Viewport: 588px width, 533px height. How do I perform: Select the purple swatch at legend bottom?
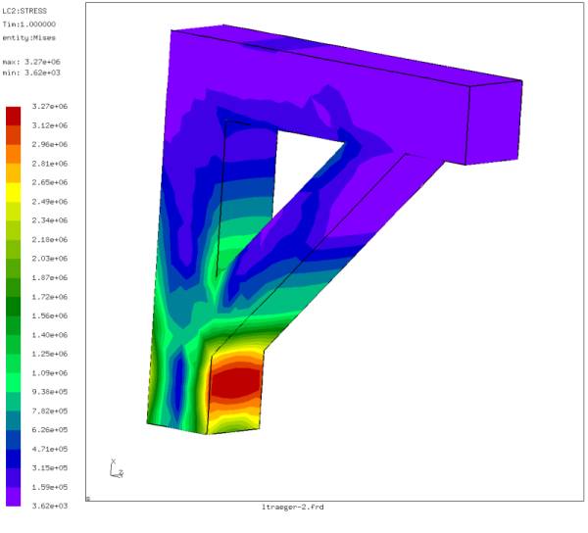[15, 497]
